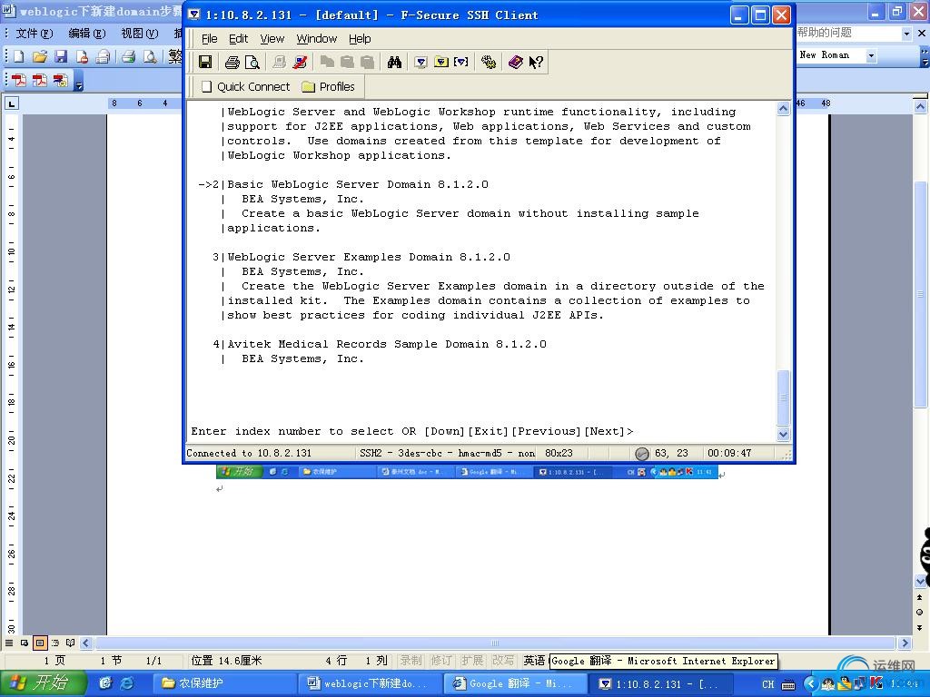930x697 pixels.
Task: Open the 文件(F) menu in Word
Action: pos(34,34)
